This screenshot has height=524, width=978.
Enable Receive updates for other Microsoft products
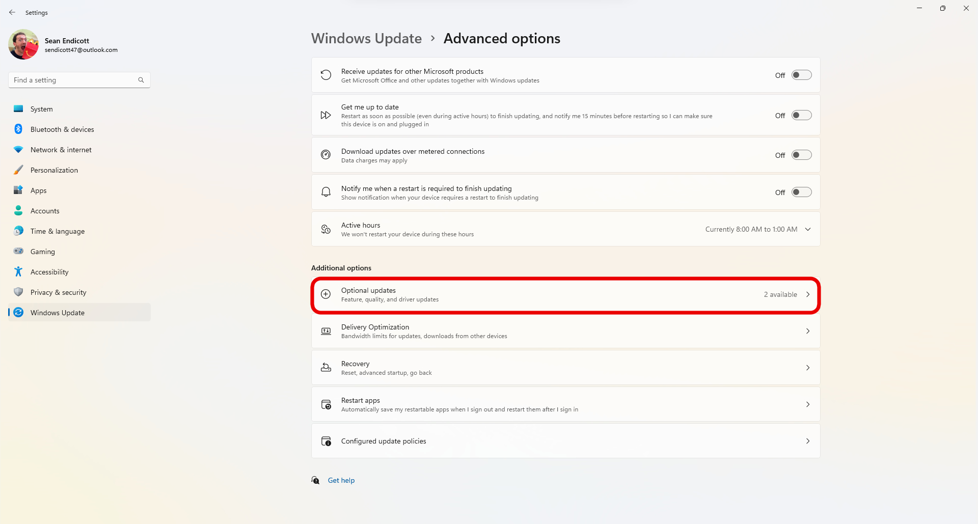coord(801,75)
